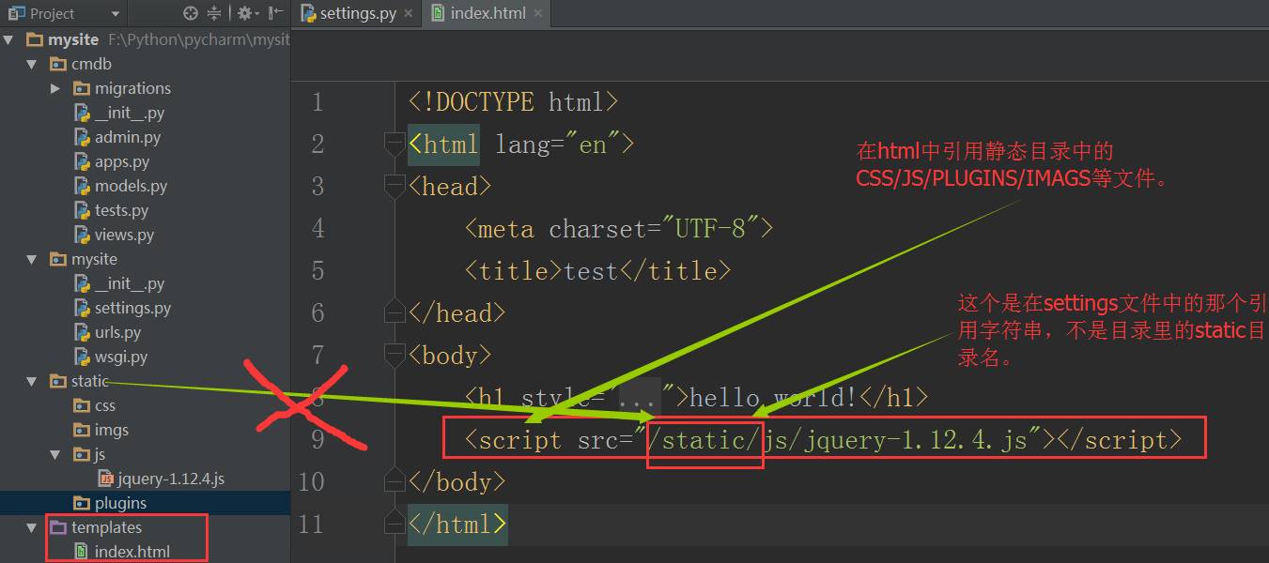Viewport: 1269px width, 563px height.
Task: Close the settings.py tab
Action: pos(410,14)
